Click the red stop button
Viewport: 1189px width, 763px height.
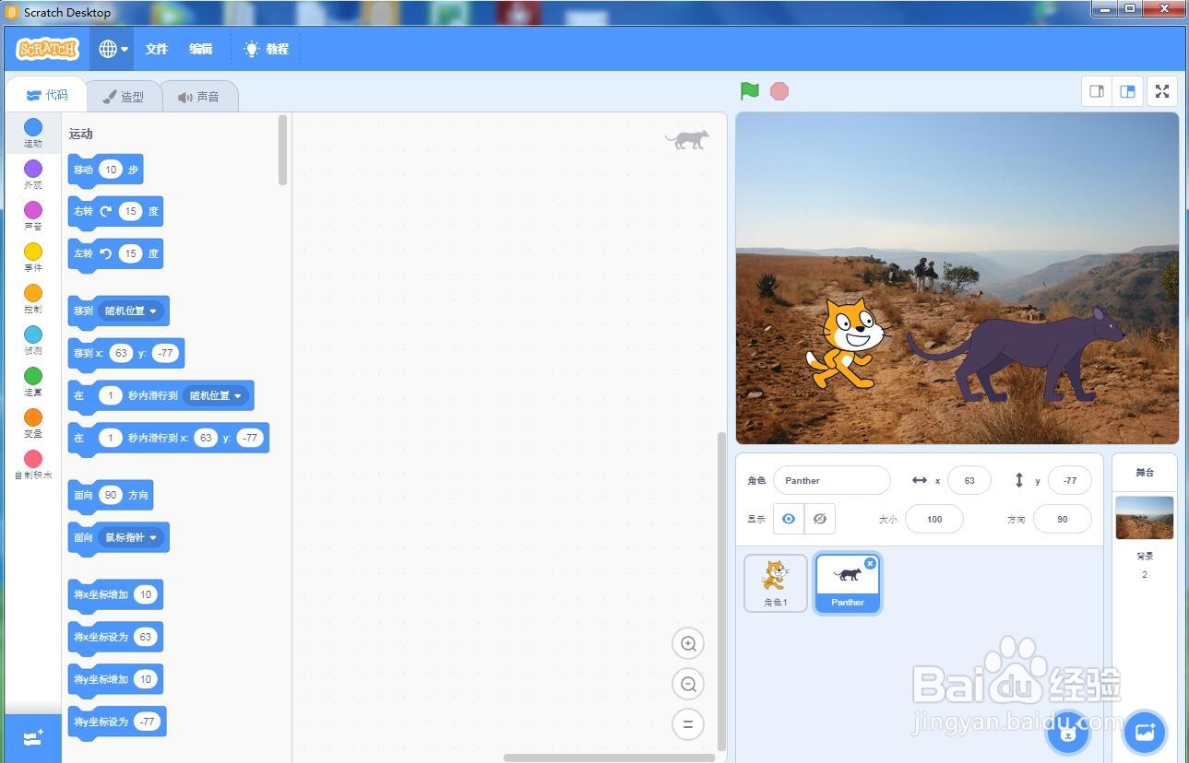[x=779, y=91]
